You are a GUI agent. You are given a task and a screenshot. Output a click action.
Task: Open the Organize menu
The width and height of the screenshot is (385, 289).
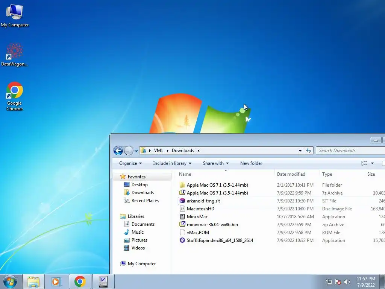click(x=130, y=163)
